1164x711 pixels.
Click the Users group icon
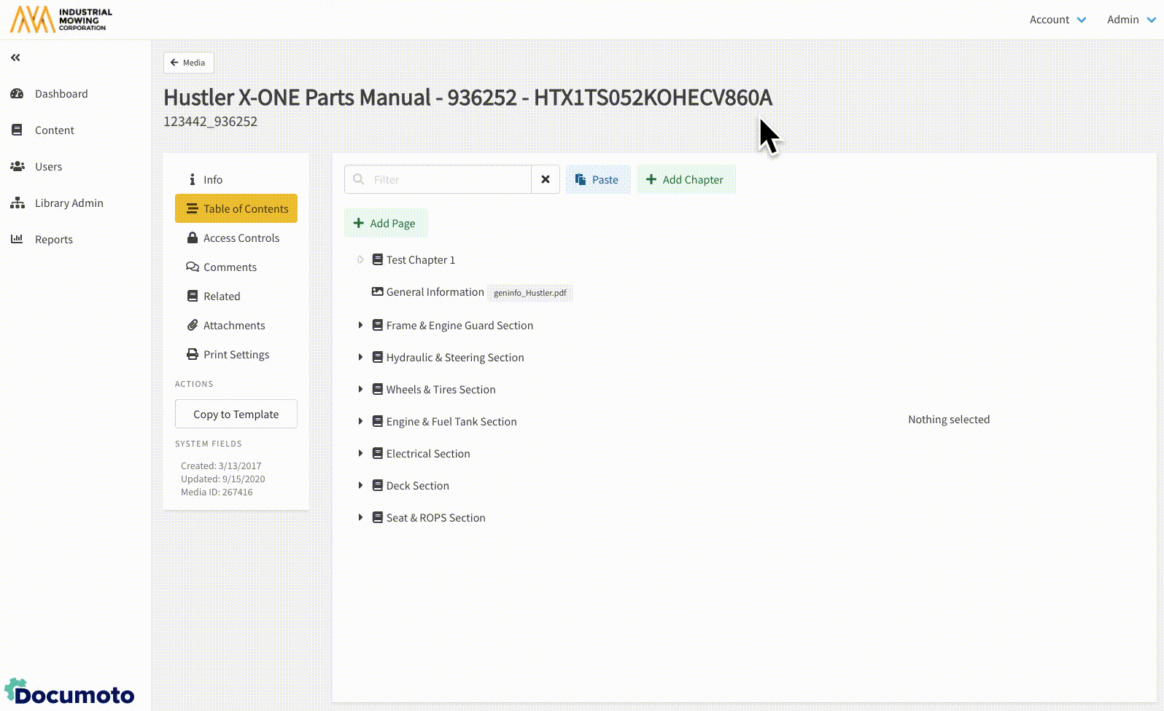tap(17, 167)
